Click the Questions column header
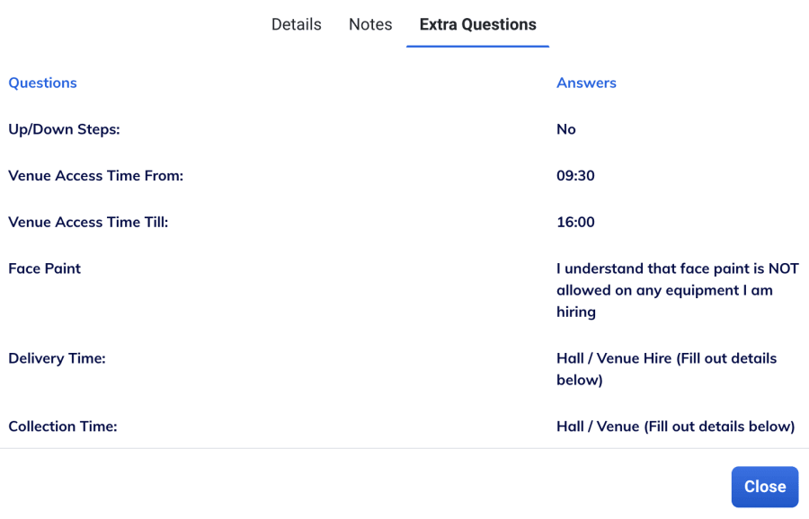The width and height of the screenshot is (809, 519). click(x=42, y=83)
